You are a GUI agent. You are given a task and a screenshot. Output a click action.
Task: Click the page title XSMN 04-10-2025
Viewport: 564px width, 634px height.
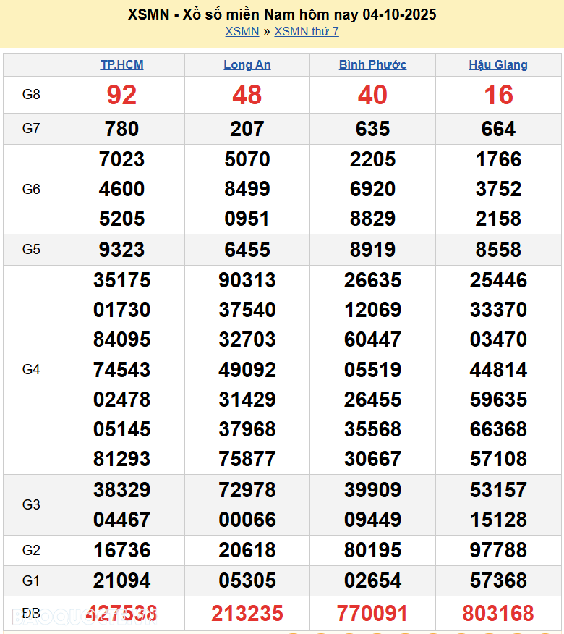tap(282, 14)
